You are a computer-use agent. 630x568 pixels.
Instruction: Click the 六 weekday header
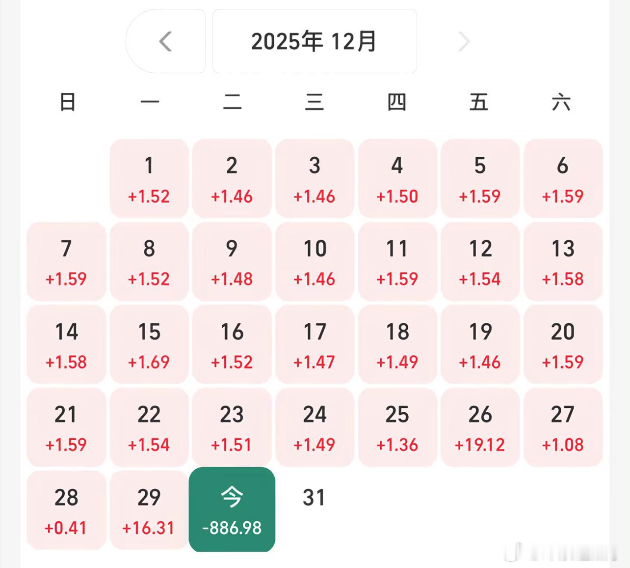point(563,103)
